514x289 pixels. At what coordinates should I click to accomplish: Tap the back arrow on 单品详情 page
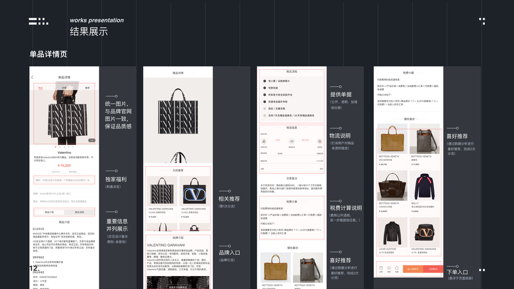32,78
